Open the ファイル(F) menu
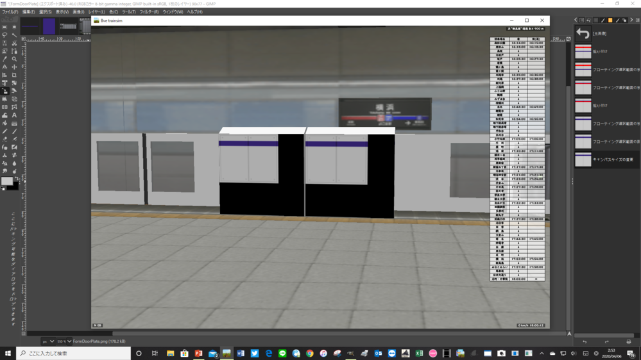641x360 pixels. (x=10, y=12)
